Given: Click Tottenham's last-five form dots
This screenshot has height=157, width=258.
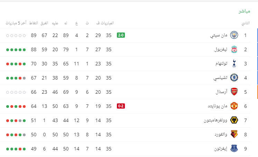Looking at the screenshot, I should [16, 64].
